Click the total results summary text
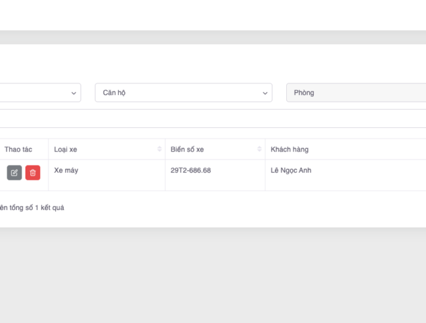Viewport: 426px width, 323px height. click(x=32, y=207)
